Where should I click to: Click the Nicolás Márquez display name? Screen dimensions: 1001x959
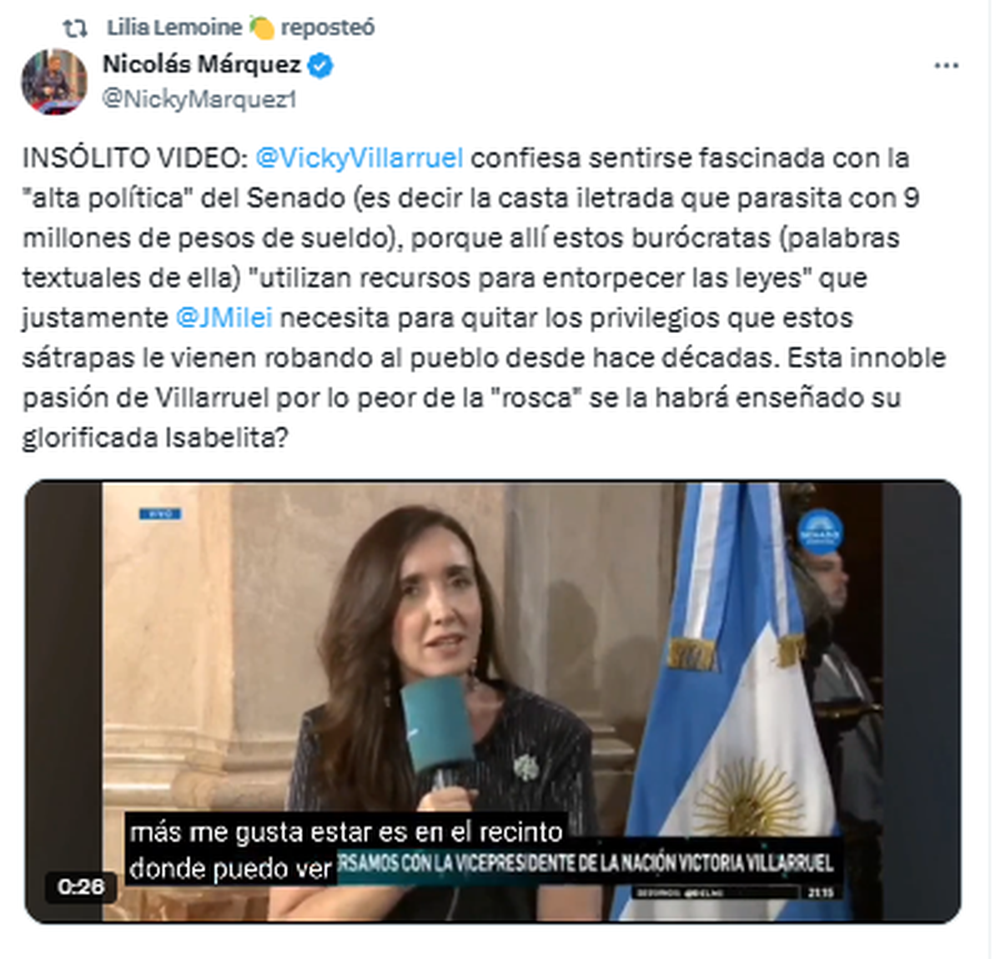coord(202,64)
